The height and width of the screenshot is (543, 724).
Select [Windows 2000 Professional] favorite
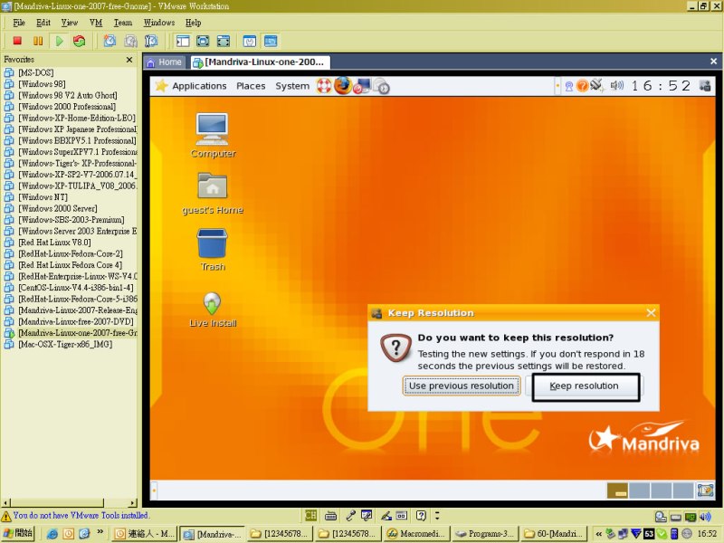click(67, 107)
